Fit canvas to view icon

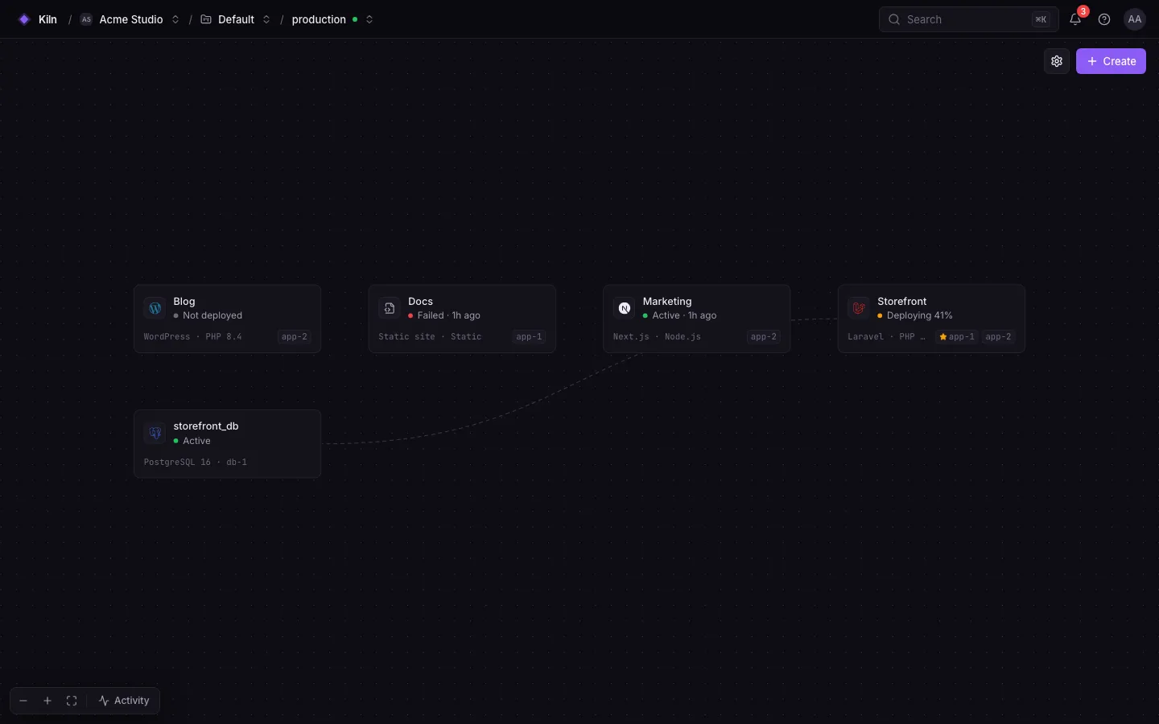72,701
